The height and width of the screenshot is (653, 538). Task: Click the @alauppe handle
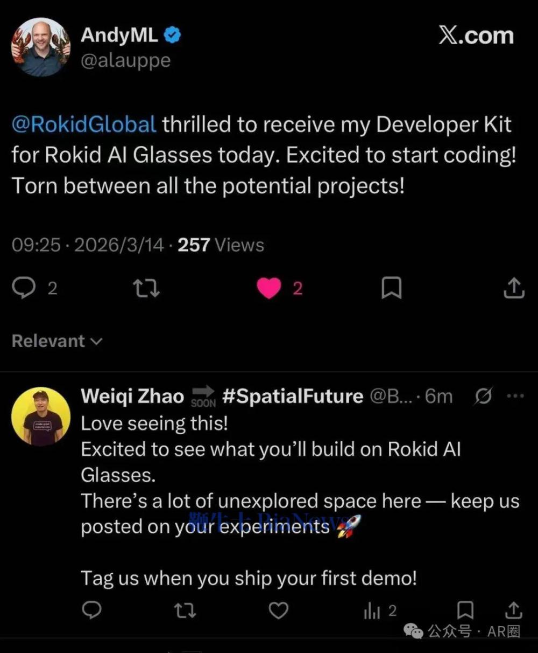point(125,60)
